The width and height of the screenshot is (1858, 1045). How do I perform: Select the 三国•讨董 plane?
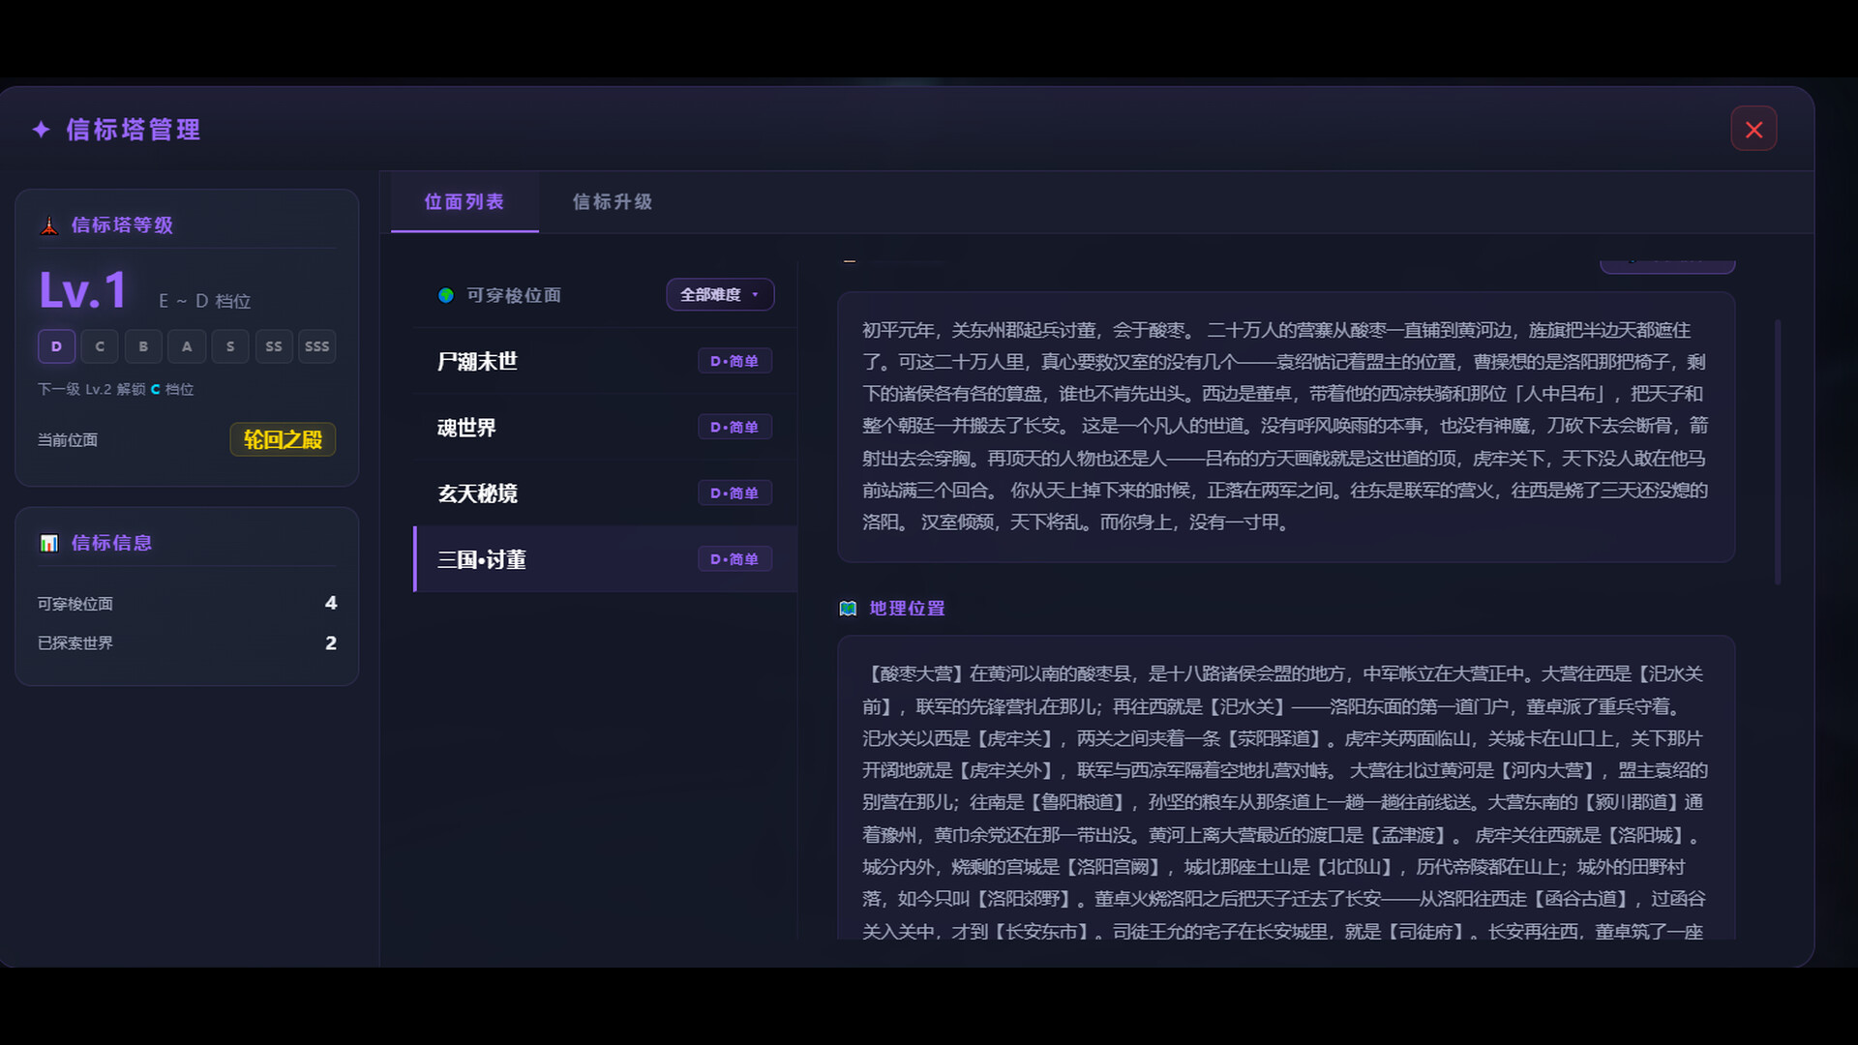[x=606, y=559]
